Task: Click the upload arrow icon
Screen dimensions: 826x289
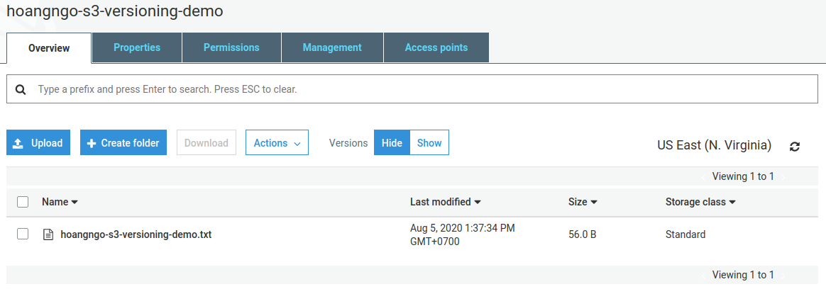Action: tap(19, 143)
